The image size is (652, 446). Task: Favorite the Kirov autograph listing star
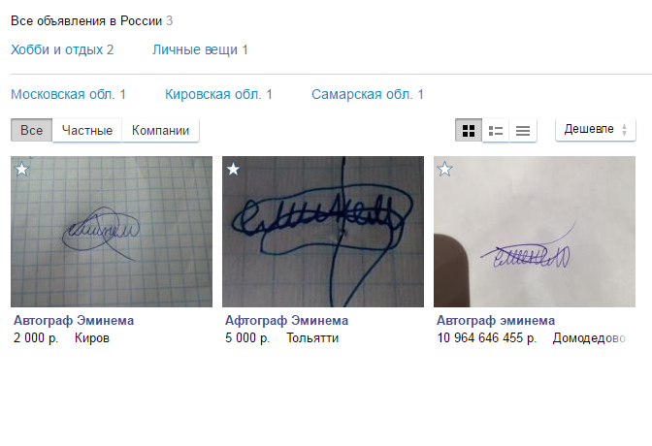coord(21,169)
